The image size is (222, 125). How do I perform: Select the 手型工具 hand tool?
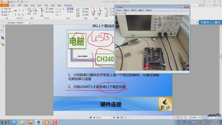point(6,9)
